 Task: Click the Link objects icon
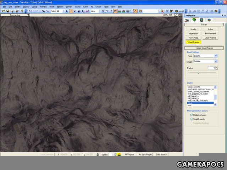[43, 11]
